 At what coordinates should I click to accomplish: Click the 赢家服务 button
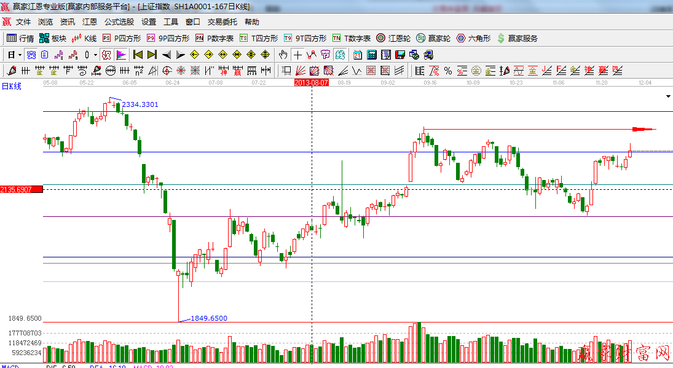click(517, 38)
